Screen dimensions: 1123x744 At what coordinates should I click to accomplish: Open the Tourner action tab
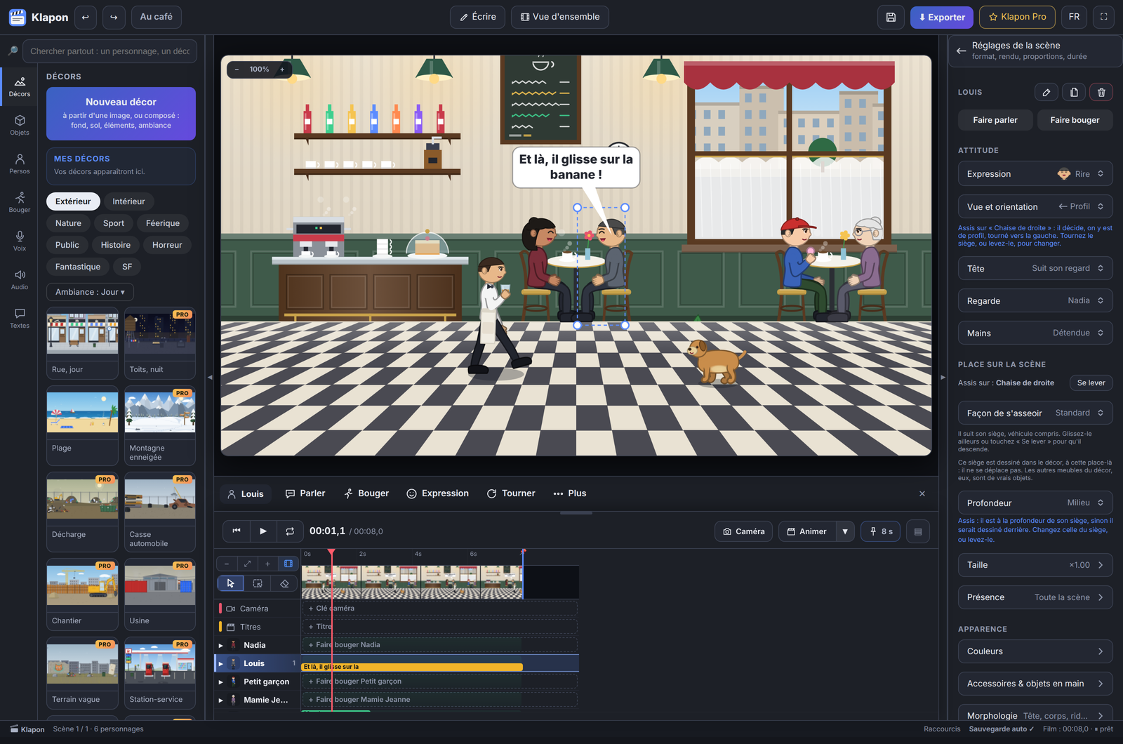coord(511,493)
